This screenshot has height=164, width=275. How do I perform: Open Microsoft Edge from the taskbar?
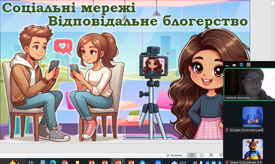(x=53, y=162)
